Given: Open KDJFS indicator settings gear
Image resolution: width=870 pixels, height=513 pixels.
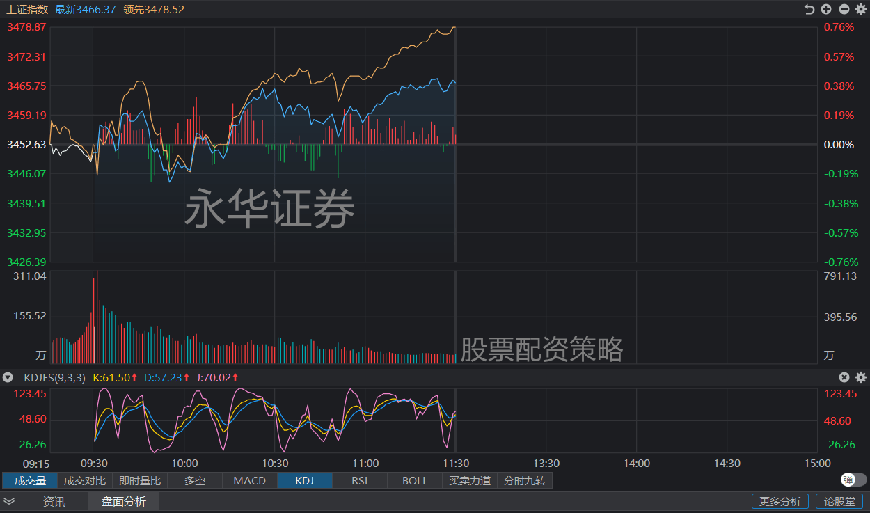Looking at the screenshot, I should (860, 377).
